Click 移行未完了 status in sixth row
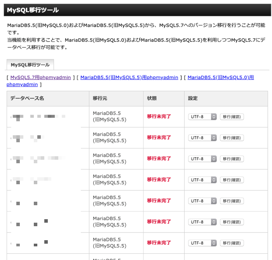This screenshot has width=272, height=260. coord(159,222)
